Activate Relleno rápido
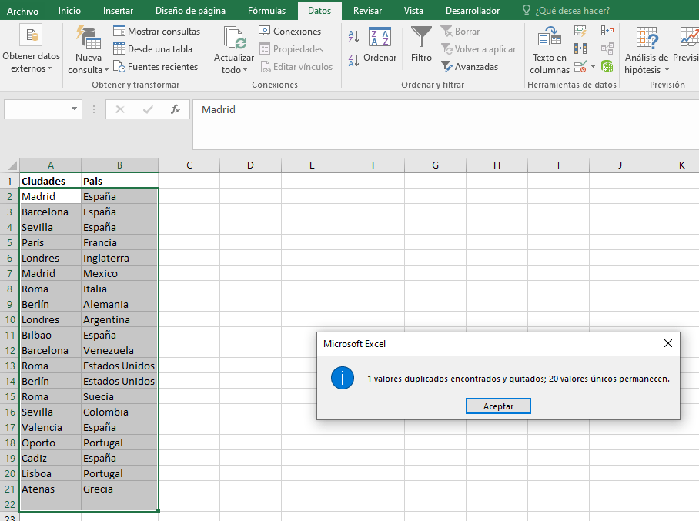Viewport: 699px width, 521px height. pos(579,32)
